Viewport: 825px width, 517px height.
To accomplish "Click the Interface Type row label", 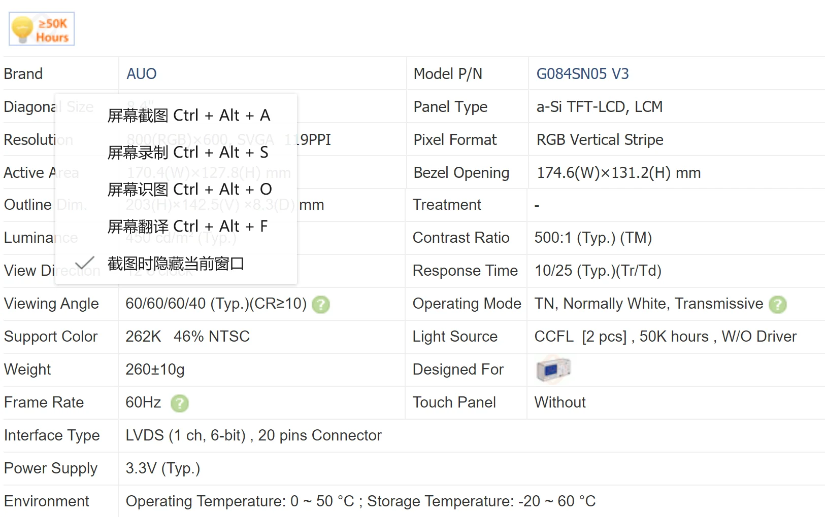I will pos(52,435).
